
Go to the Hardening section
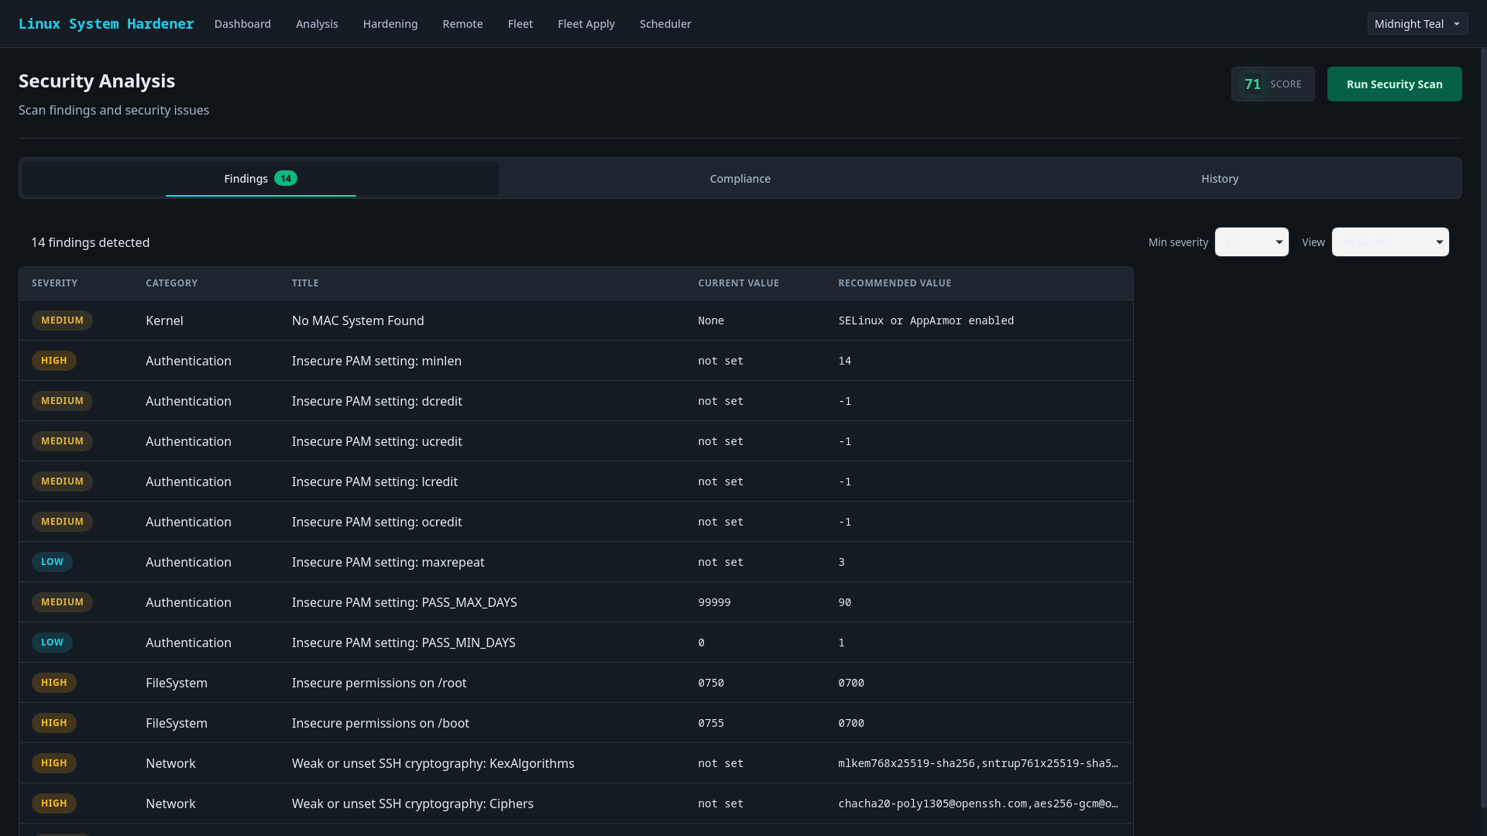click(x=390, y=24)
